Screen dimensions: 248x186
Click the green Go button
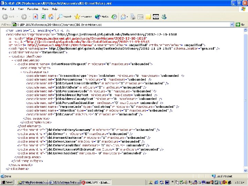point(240,24)
